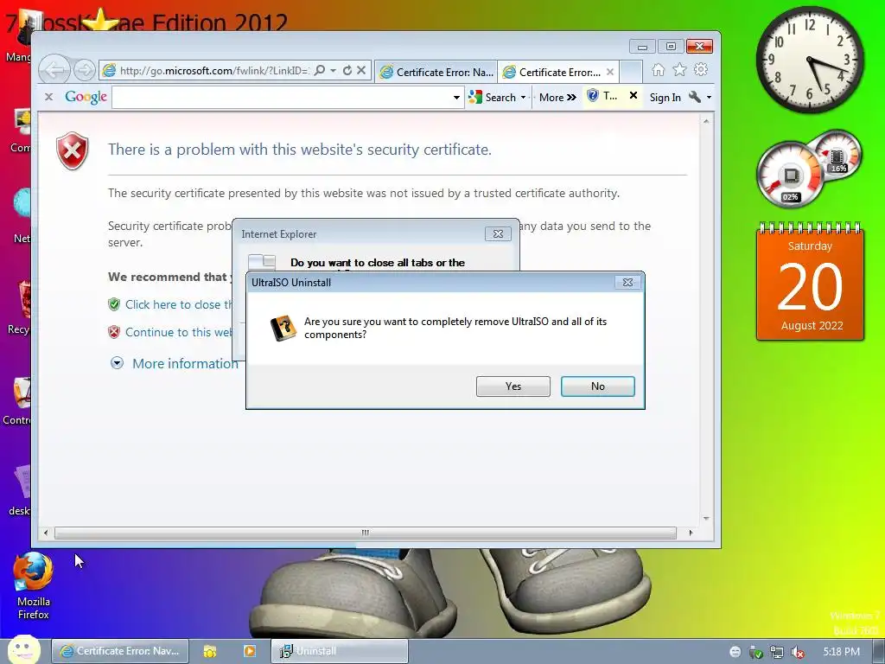Click 'Click here to close this webpage' link

click(178, 304)
